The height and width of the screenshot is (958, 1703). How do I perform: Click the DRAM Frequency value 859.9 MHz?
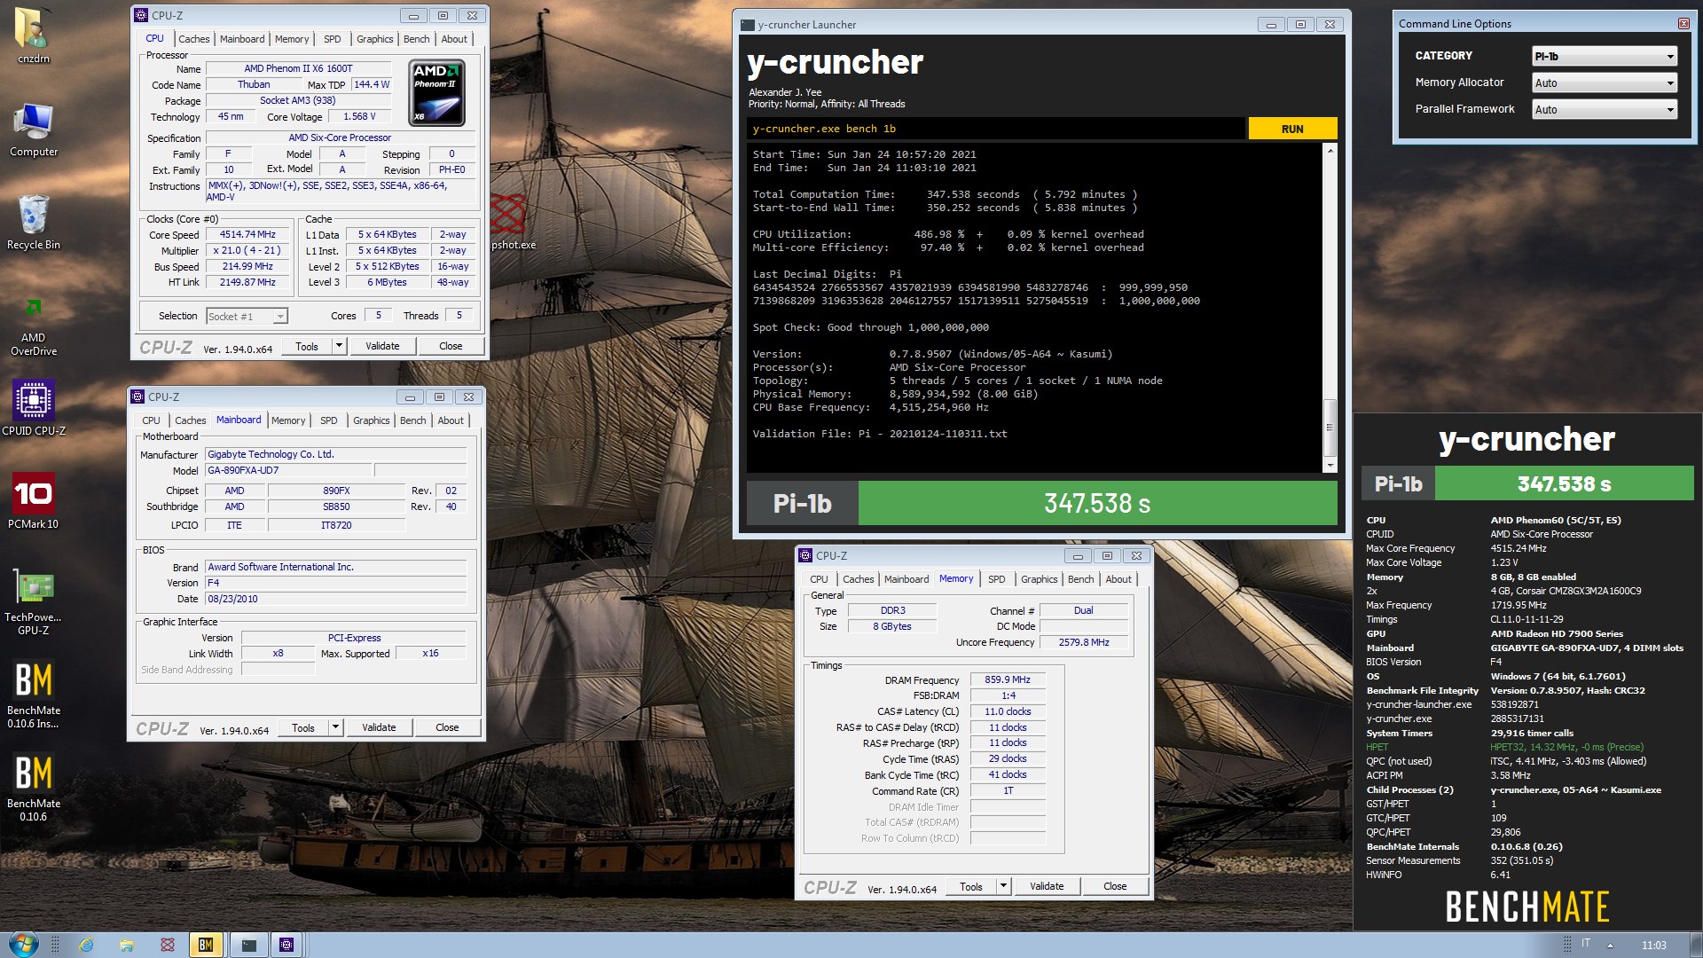click(x=1008, y=679)
